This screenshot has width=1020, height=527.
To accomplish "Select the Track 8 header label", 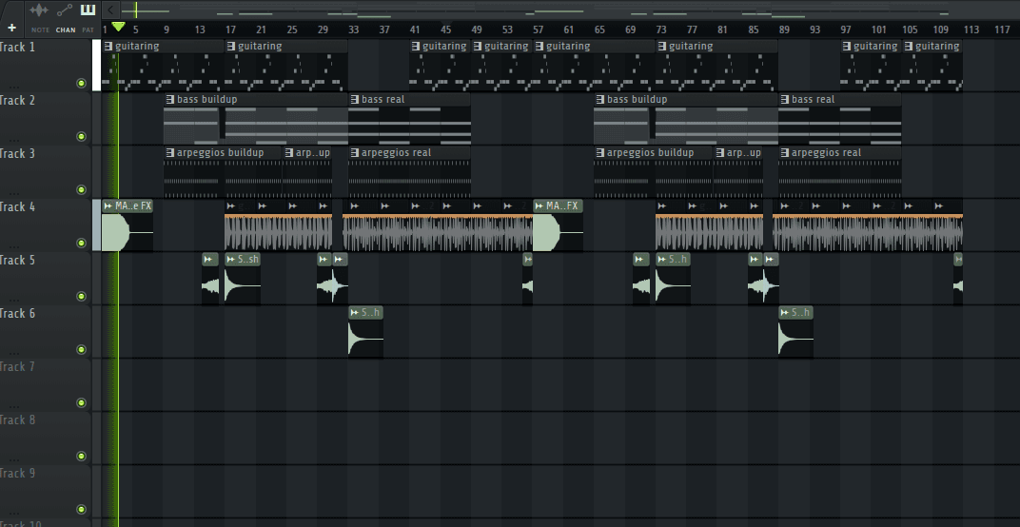I will pos(18,420).
